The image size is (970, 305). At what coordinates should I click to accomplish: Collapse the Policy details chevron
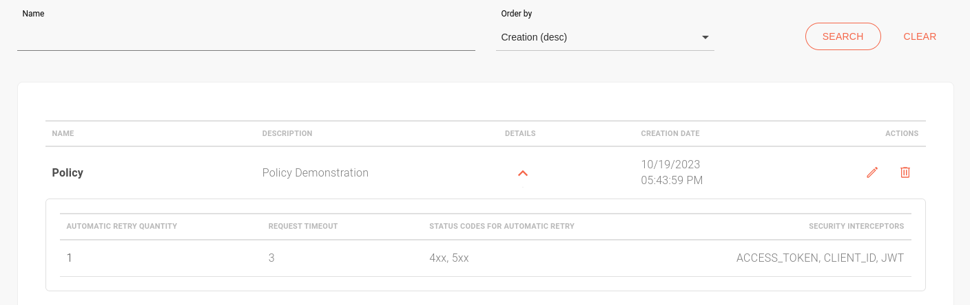[523, 173]
